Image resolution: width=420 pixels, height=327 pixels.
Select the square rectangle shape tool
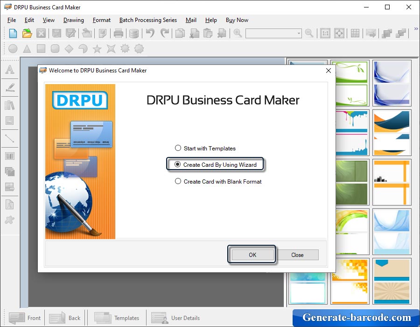[41, 49]
